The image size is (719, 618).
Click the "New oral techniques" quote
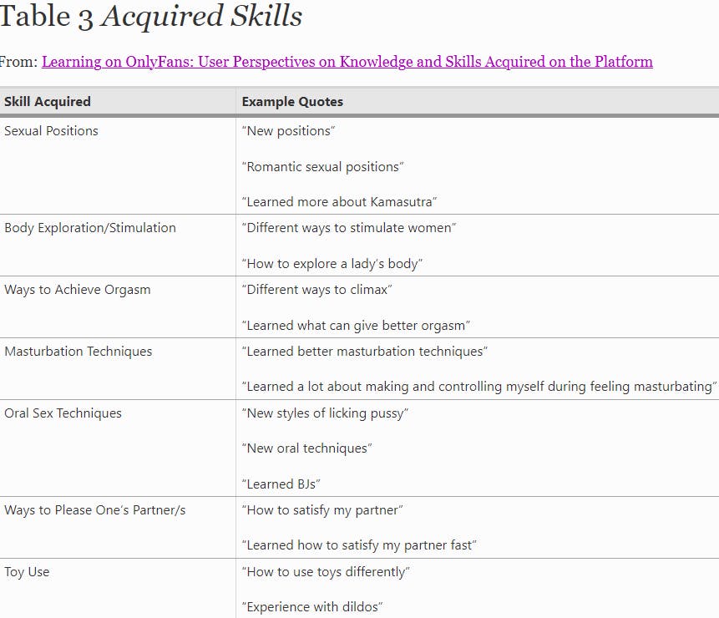point(306,448)
